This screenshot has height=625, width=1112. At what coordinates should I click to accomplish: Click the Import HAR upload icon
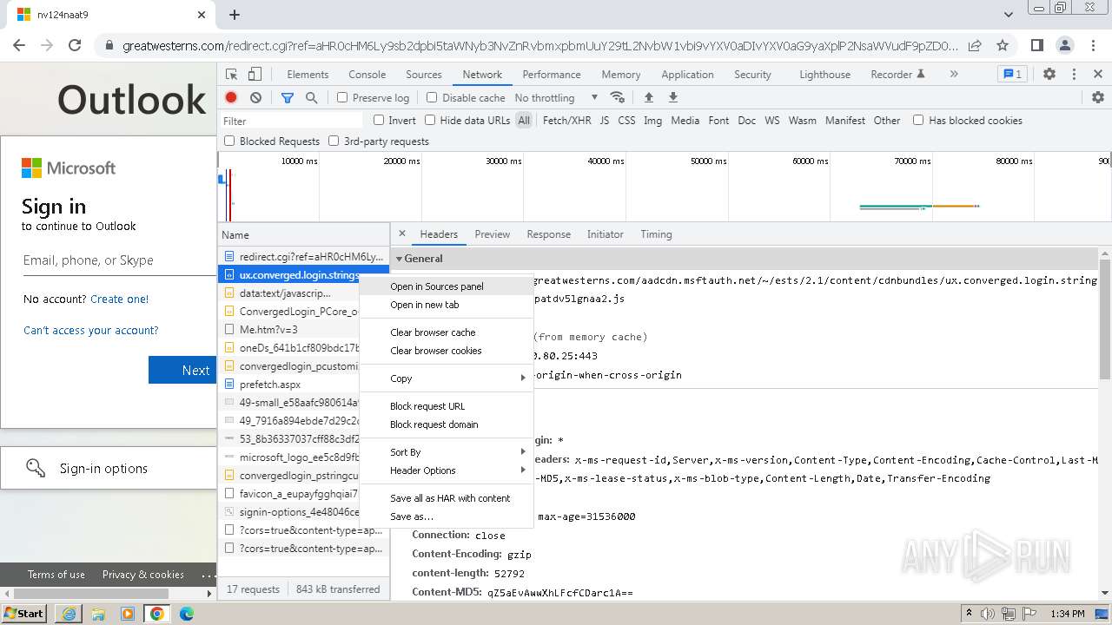tap(648, 97)
